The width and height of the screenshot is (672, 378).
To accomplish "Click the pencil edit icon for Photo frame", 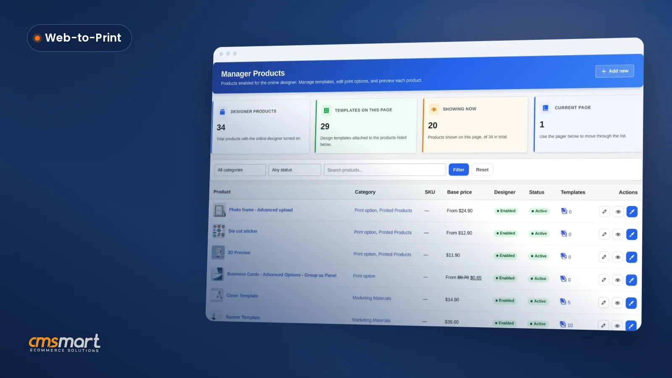I will pyautogui.click(x=604, y=212).
